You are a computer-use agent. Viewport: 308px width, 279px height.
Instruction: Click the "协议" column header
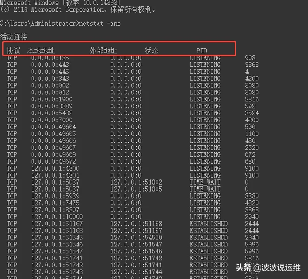coord(13,51)
